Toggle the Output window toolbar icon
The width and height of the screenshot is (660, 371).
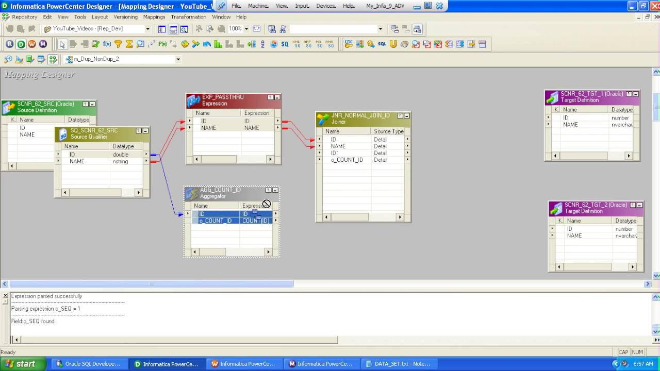tap(173, 29)
